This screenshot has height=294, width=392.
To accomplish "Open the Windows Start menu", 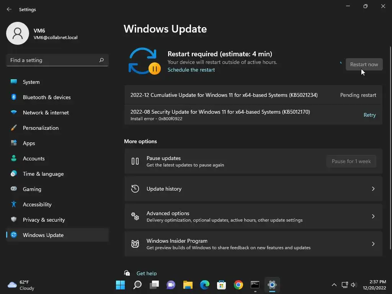I will [x=120, y=285].
